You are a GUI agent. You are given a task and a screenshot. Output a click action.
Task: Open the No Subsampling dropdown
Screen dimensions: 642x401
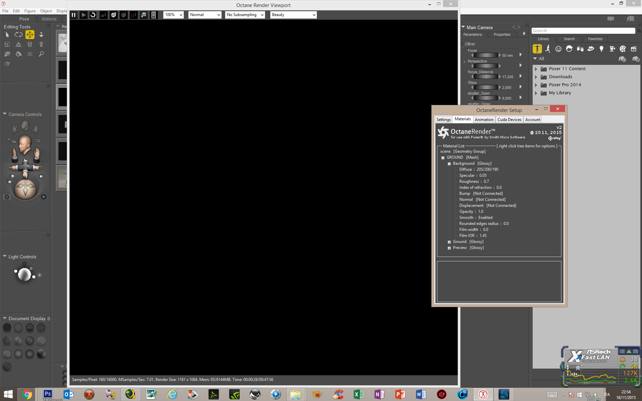coord(245,15)
